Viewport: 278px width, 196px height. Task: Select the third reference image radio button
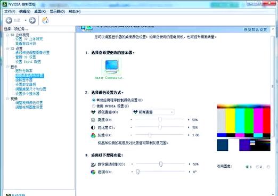pos(268,167)
